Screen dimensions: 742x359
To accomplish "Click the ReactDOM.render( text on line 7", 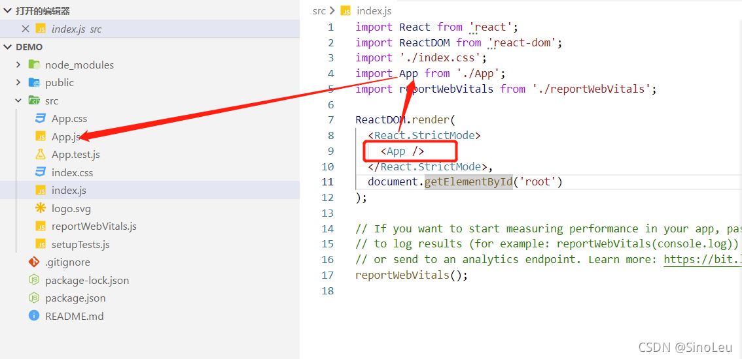I will [x=404, y=120].
